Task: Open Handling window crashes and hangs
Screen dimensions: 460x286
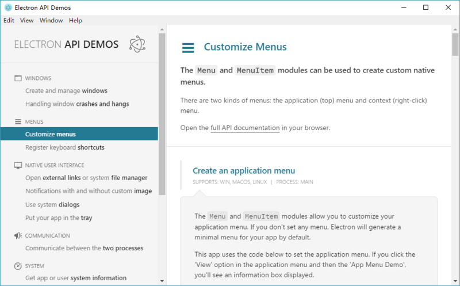Action: [77, 104]
